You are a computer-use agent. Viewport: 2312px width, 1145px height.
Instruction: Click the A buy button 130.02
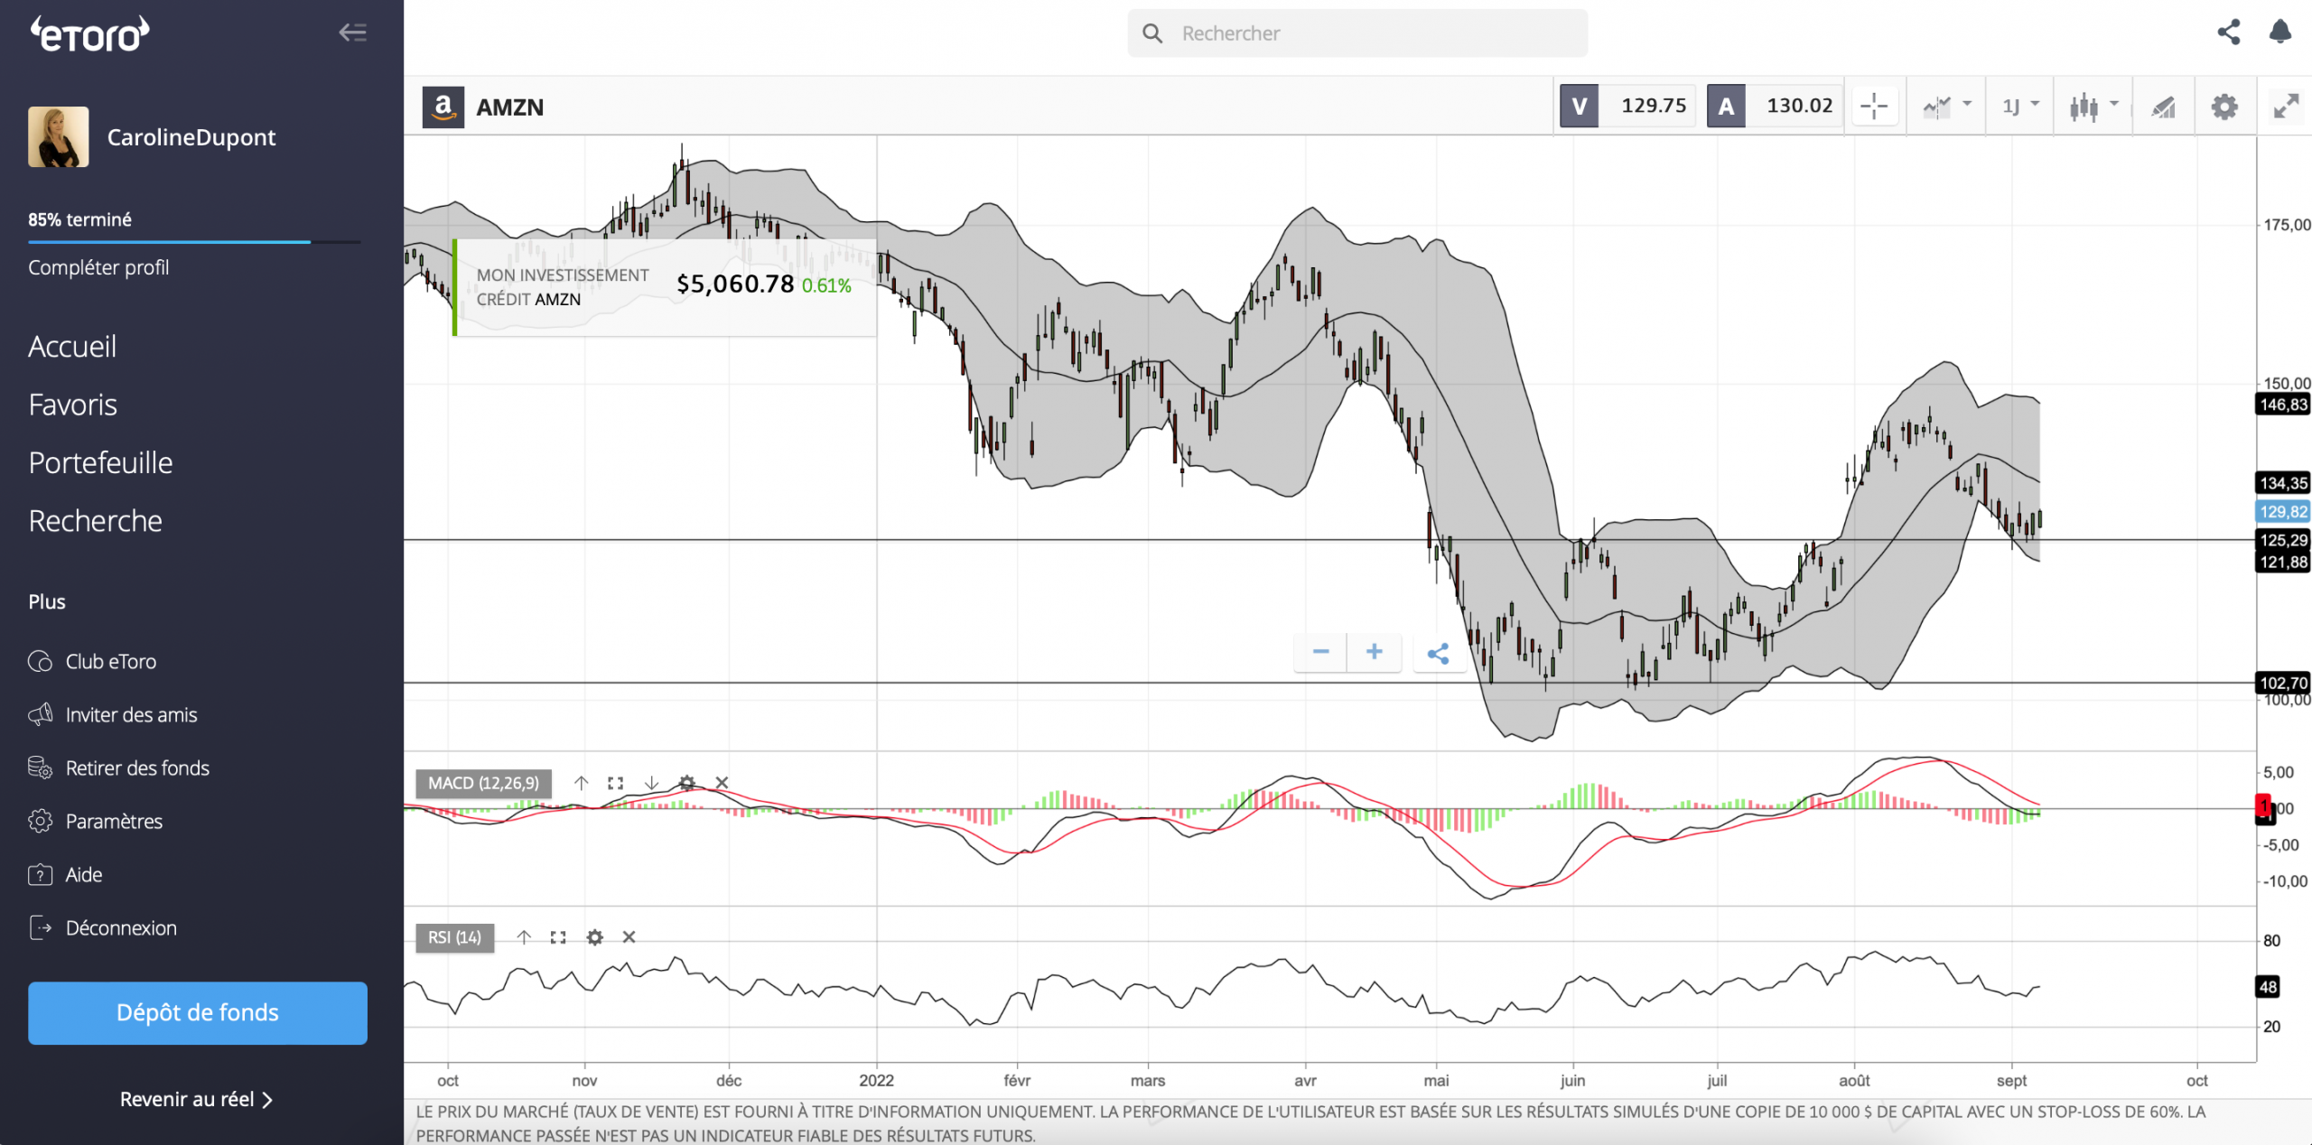[x=1775, y=107]
